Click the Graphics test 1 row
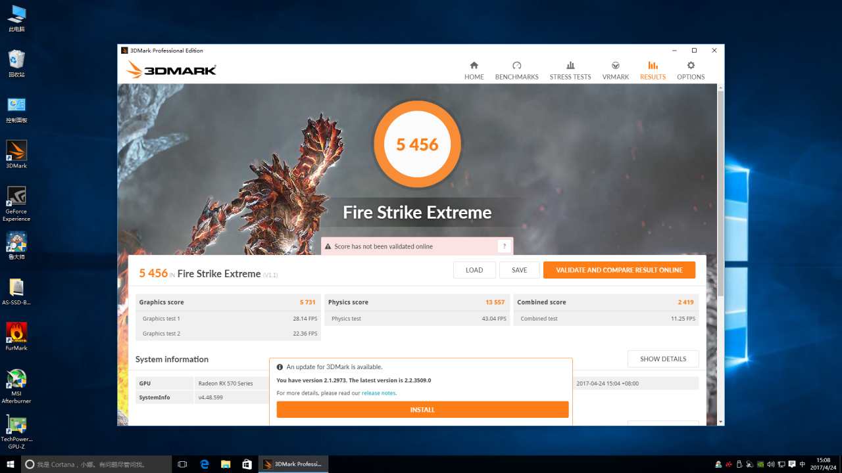This screenshot has height=473, width=842. tap(228, 319)
